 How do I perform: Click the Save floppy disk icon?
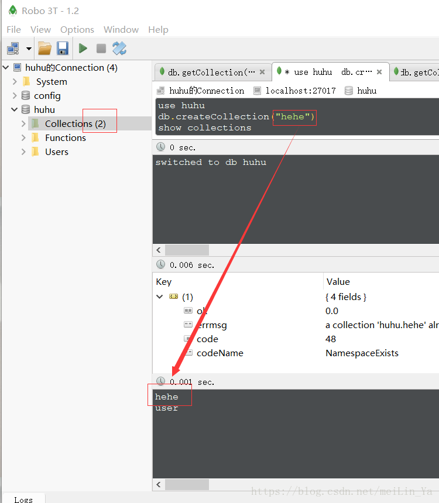point(63,49)
